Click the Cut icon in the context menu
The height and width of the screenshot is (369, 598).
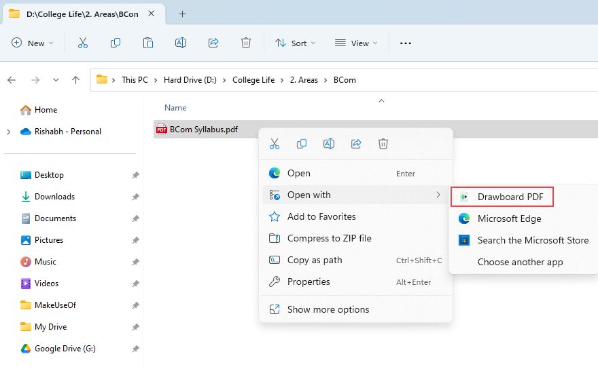(x=275, y=144)
